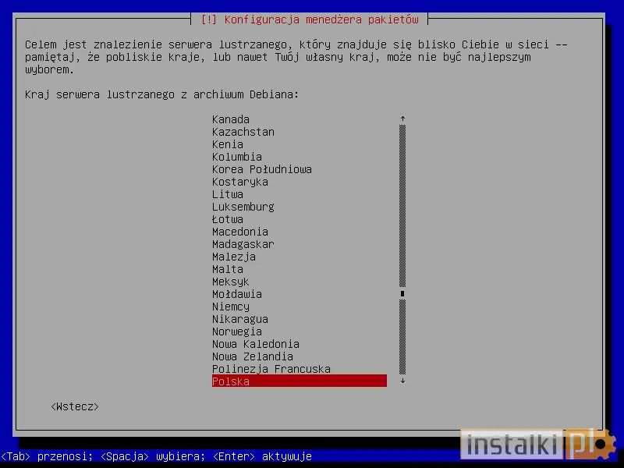Click the scrollbar up arrow
This screenshot has width=624, height=468.
pyautogui.click(x=402, y=117)
